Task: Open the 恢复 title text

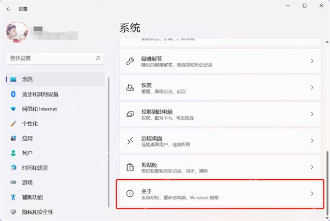Action: tap(146, 85)
